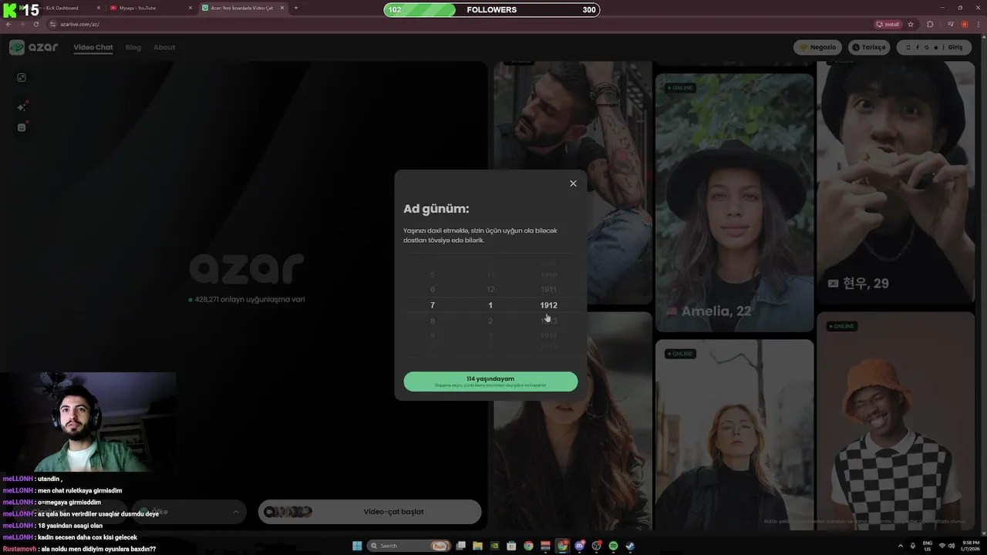The width and height of the screenshot is (987, 555).
Task: Click the Install app button in address bar
Action: click(x=888, y=24)
